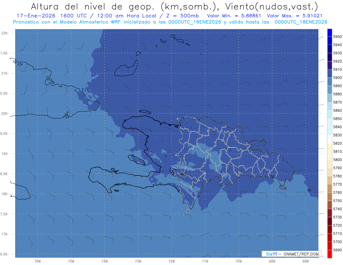343x265 pixels.
Task: Click the '5810' colorbar value
Action: tap(338, 152)
